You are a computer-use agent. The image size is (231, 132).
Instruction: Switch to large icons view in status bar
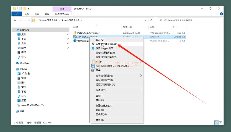click(x=221, y=123)
